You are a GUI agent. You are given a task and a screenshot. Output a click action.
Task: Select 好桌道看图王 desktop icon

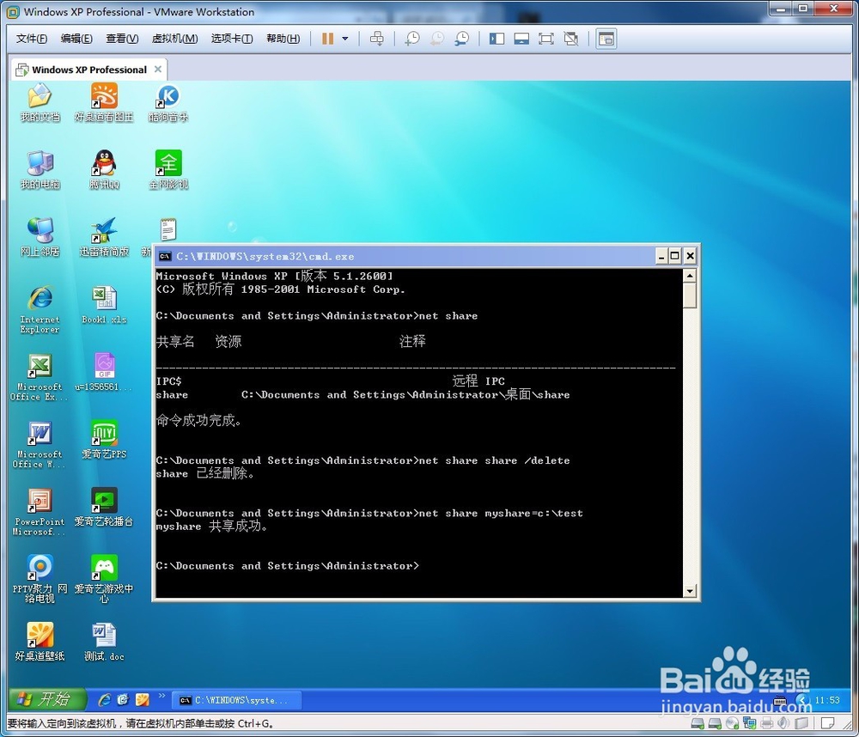[x=104, y=102]
